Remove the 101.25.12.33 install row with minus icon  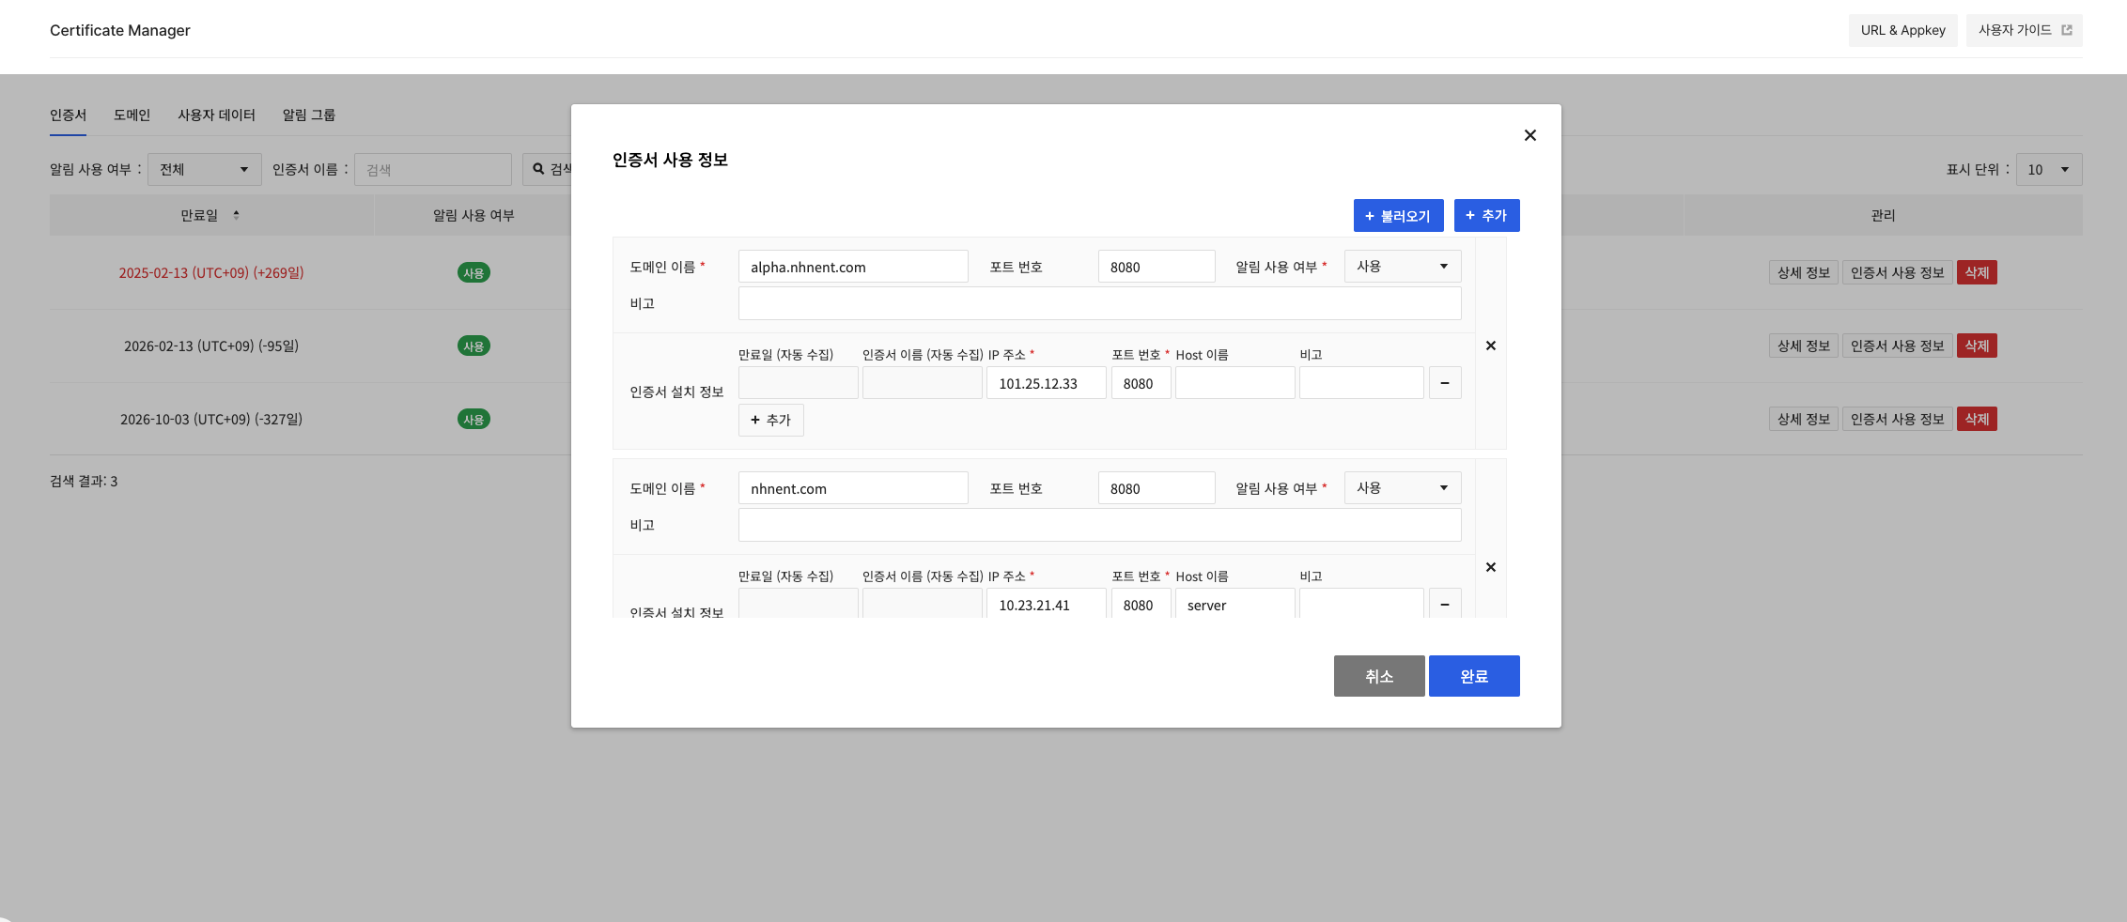[1445, 382]
